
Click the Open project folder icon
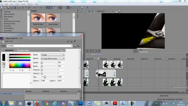[x=5, y=8]
